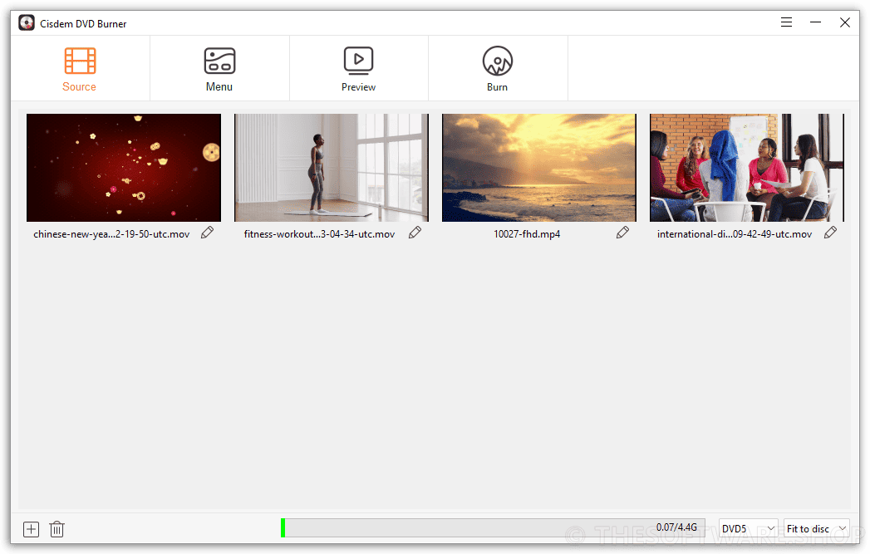Select the fitness-workout video thumbnail
870x554 pixels.
[332, 168]
